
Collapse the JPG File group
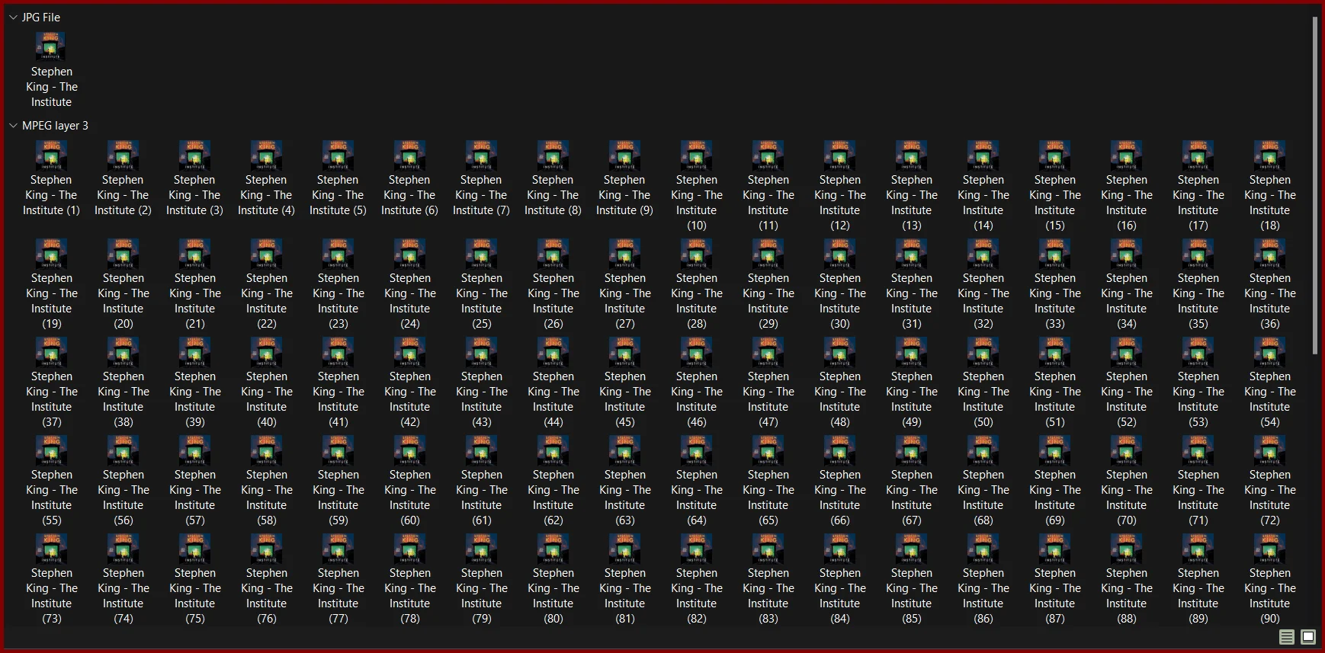click(x=13, y=17)
